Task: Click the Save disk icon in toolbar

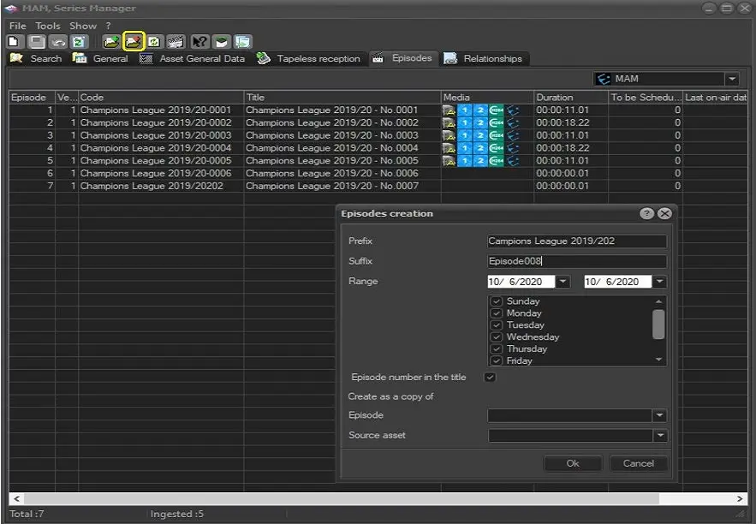Action: [37, 41]
